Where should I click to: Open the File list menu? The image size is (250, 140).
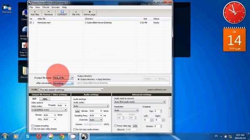46,7
